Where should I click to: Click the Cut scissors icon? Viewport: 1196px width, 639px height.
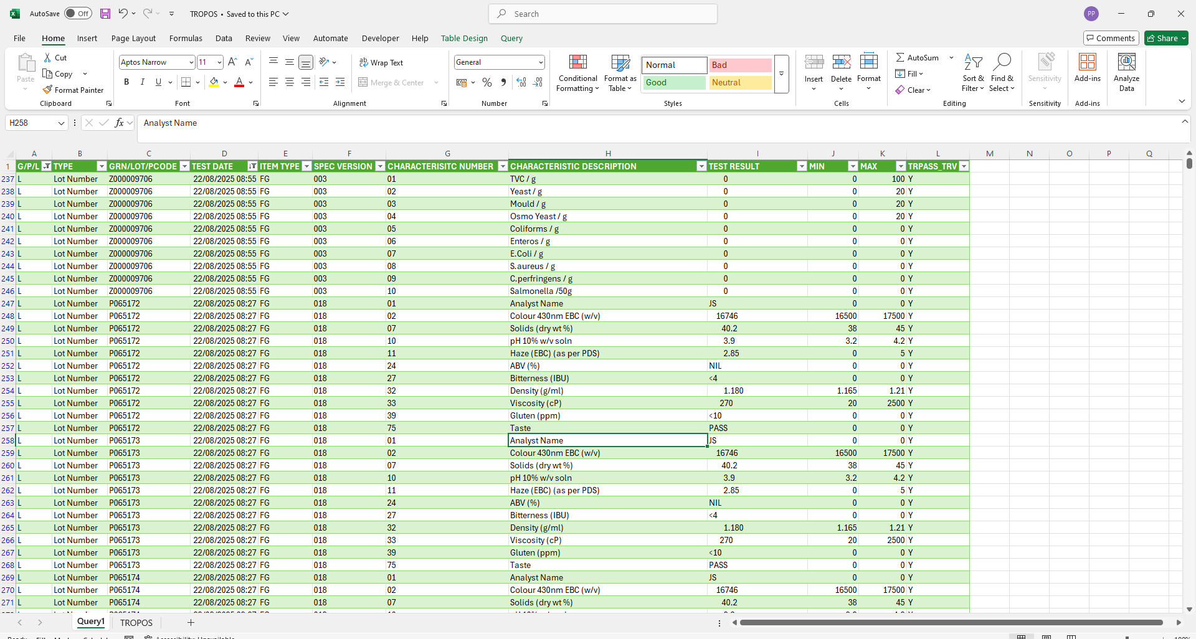pos(47,58)
